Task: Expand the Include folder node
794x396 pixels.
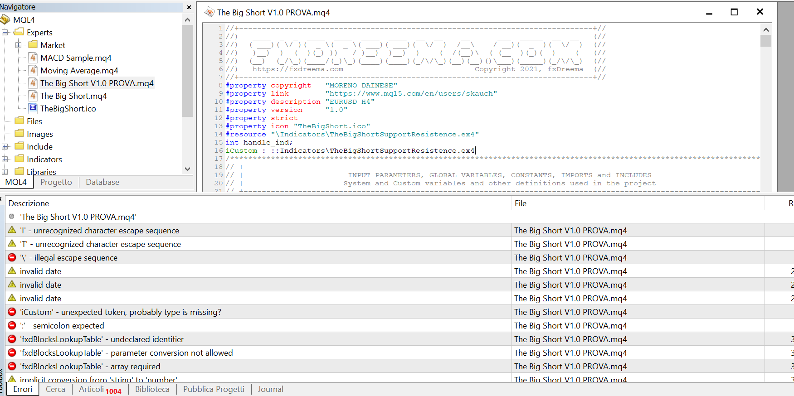Action: (5, 146)
